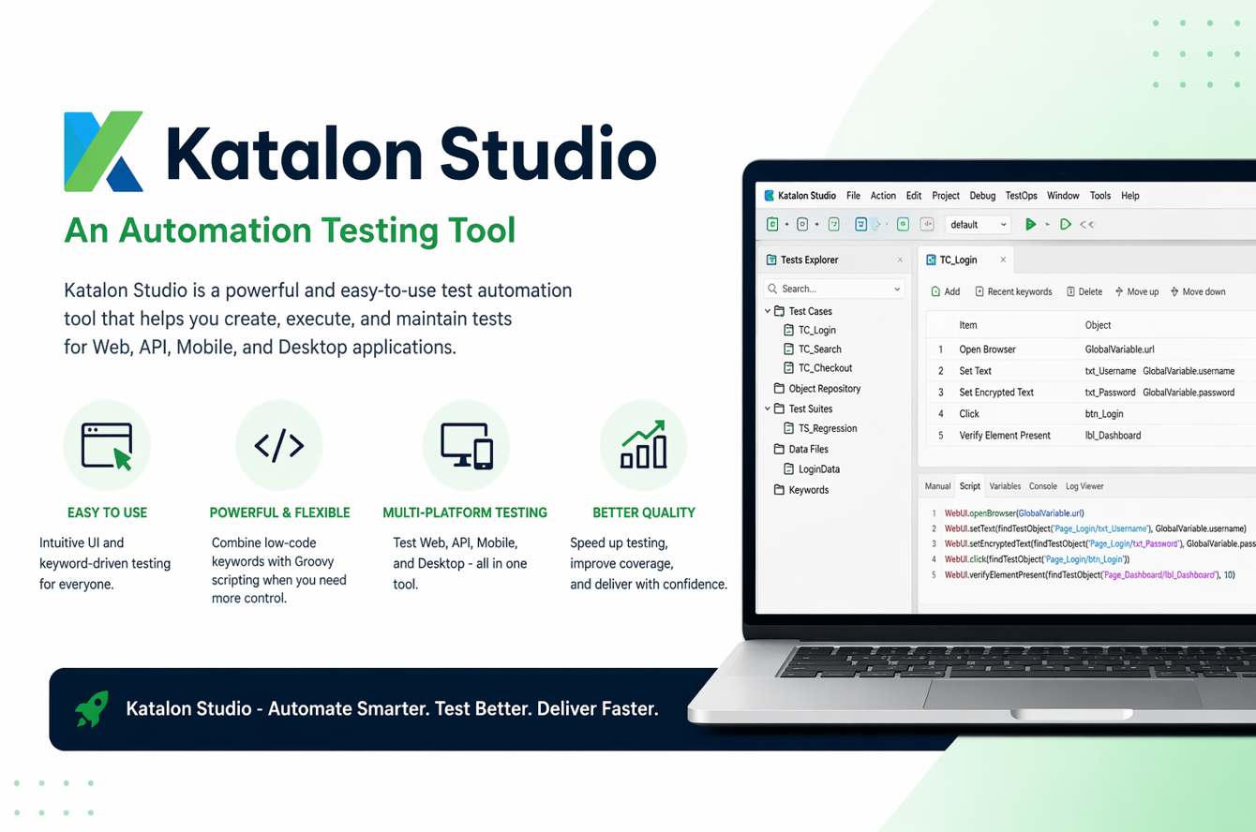Open the Tools menu
Screen dimensions: 1256x832
1100,196
